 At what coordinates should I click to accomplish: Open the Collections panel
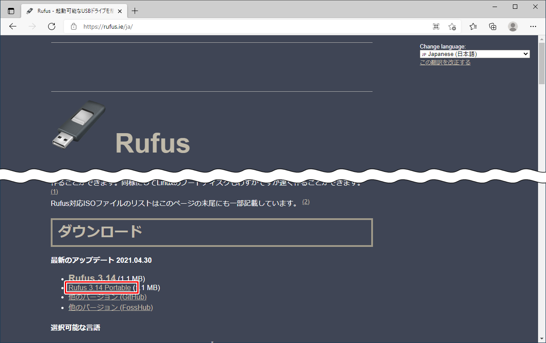493,26
